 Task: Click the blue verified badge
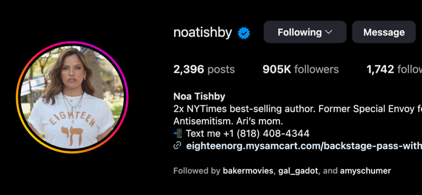pos(244,33)
